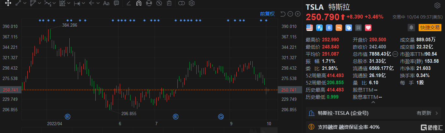Viewport: 445px width, 133px height.
Task: Select the polygon shape drawing tool
Action: [x=33, y=4]
